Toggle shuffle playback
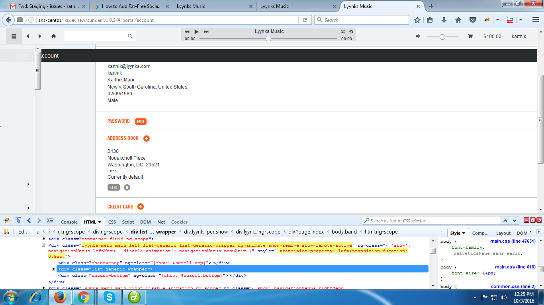544x305 pixels. [x=343, y=32]
